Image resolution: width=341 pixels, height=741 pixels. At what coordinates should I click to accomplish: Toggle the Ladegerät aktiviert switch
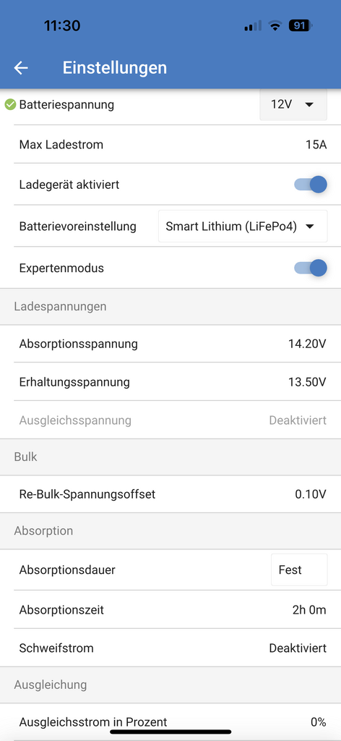(x=311, y=185)
